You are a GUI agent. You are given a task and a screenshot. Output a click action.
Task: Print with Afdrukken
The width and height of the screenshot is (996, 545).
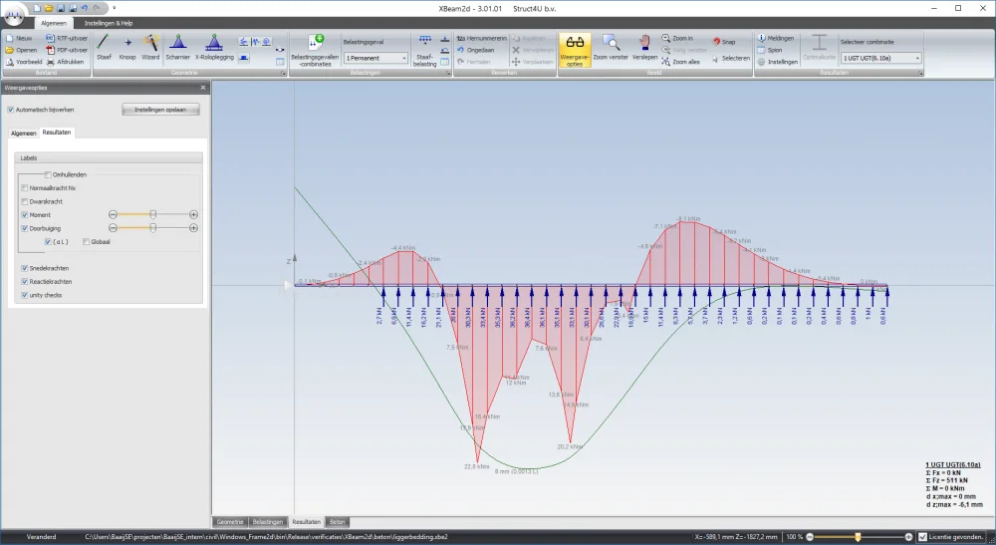[x=65, y=62]
